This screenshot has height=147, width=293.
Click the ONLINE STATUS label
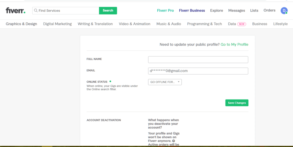(x=97, y=82)
